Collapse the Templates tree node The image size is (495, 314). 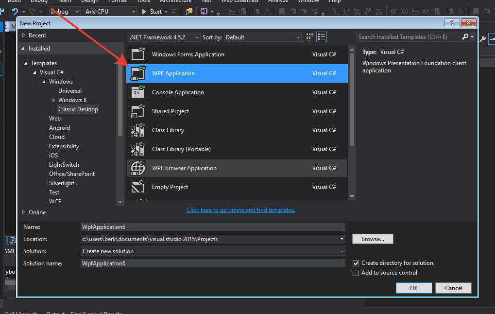(x=26, y=63)
